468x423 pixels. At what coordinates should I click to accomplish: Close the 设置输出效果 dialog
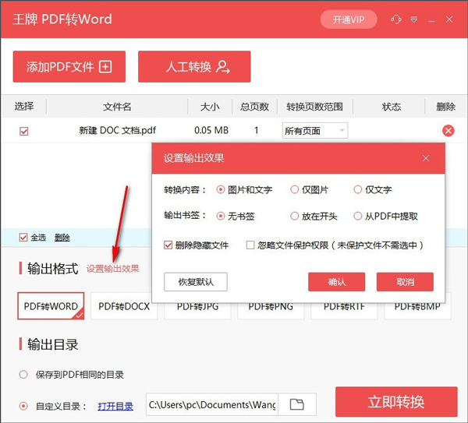[426, 158]
